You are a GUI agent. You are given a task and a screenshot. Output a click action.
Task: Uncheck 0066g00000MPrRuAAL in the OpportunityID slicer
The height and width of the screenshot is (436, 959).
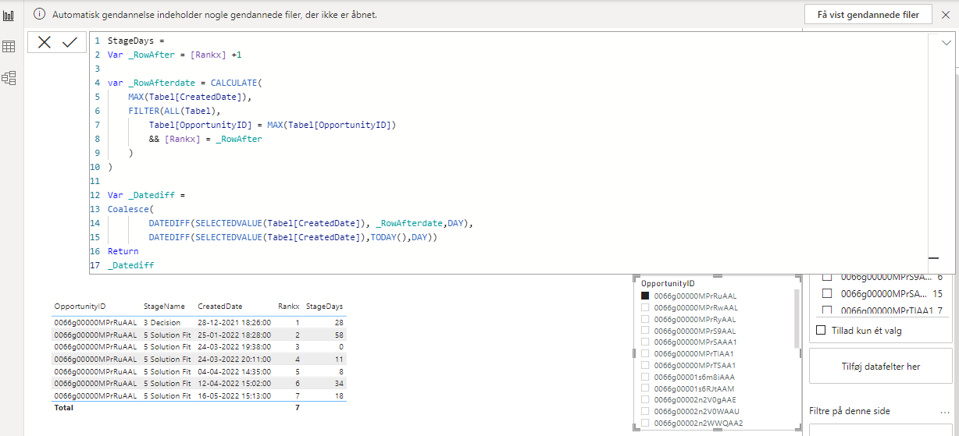click(645, 296)
